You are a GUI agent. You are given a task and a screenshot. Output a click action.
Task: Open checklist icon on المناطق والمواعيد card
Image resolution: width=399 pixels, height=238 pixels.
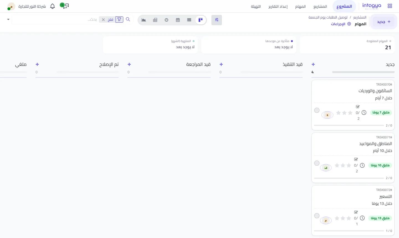[x=356, y=159]
